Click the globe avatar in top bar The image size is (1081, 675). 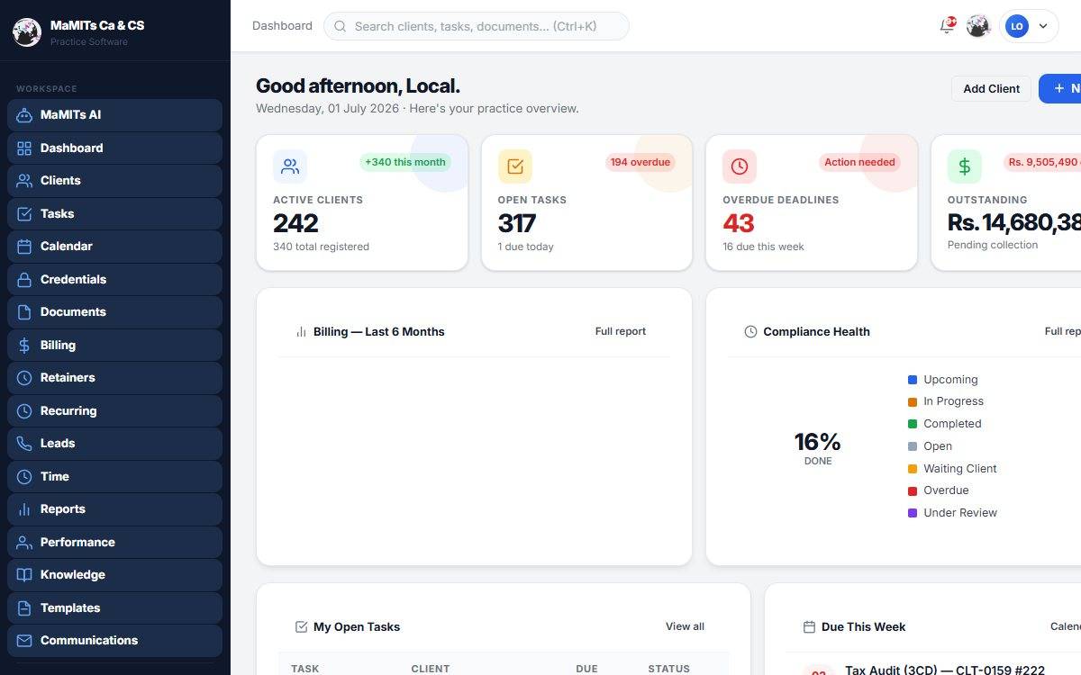[x=978, y=26]
